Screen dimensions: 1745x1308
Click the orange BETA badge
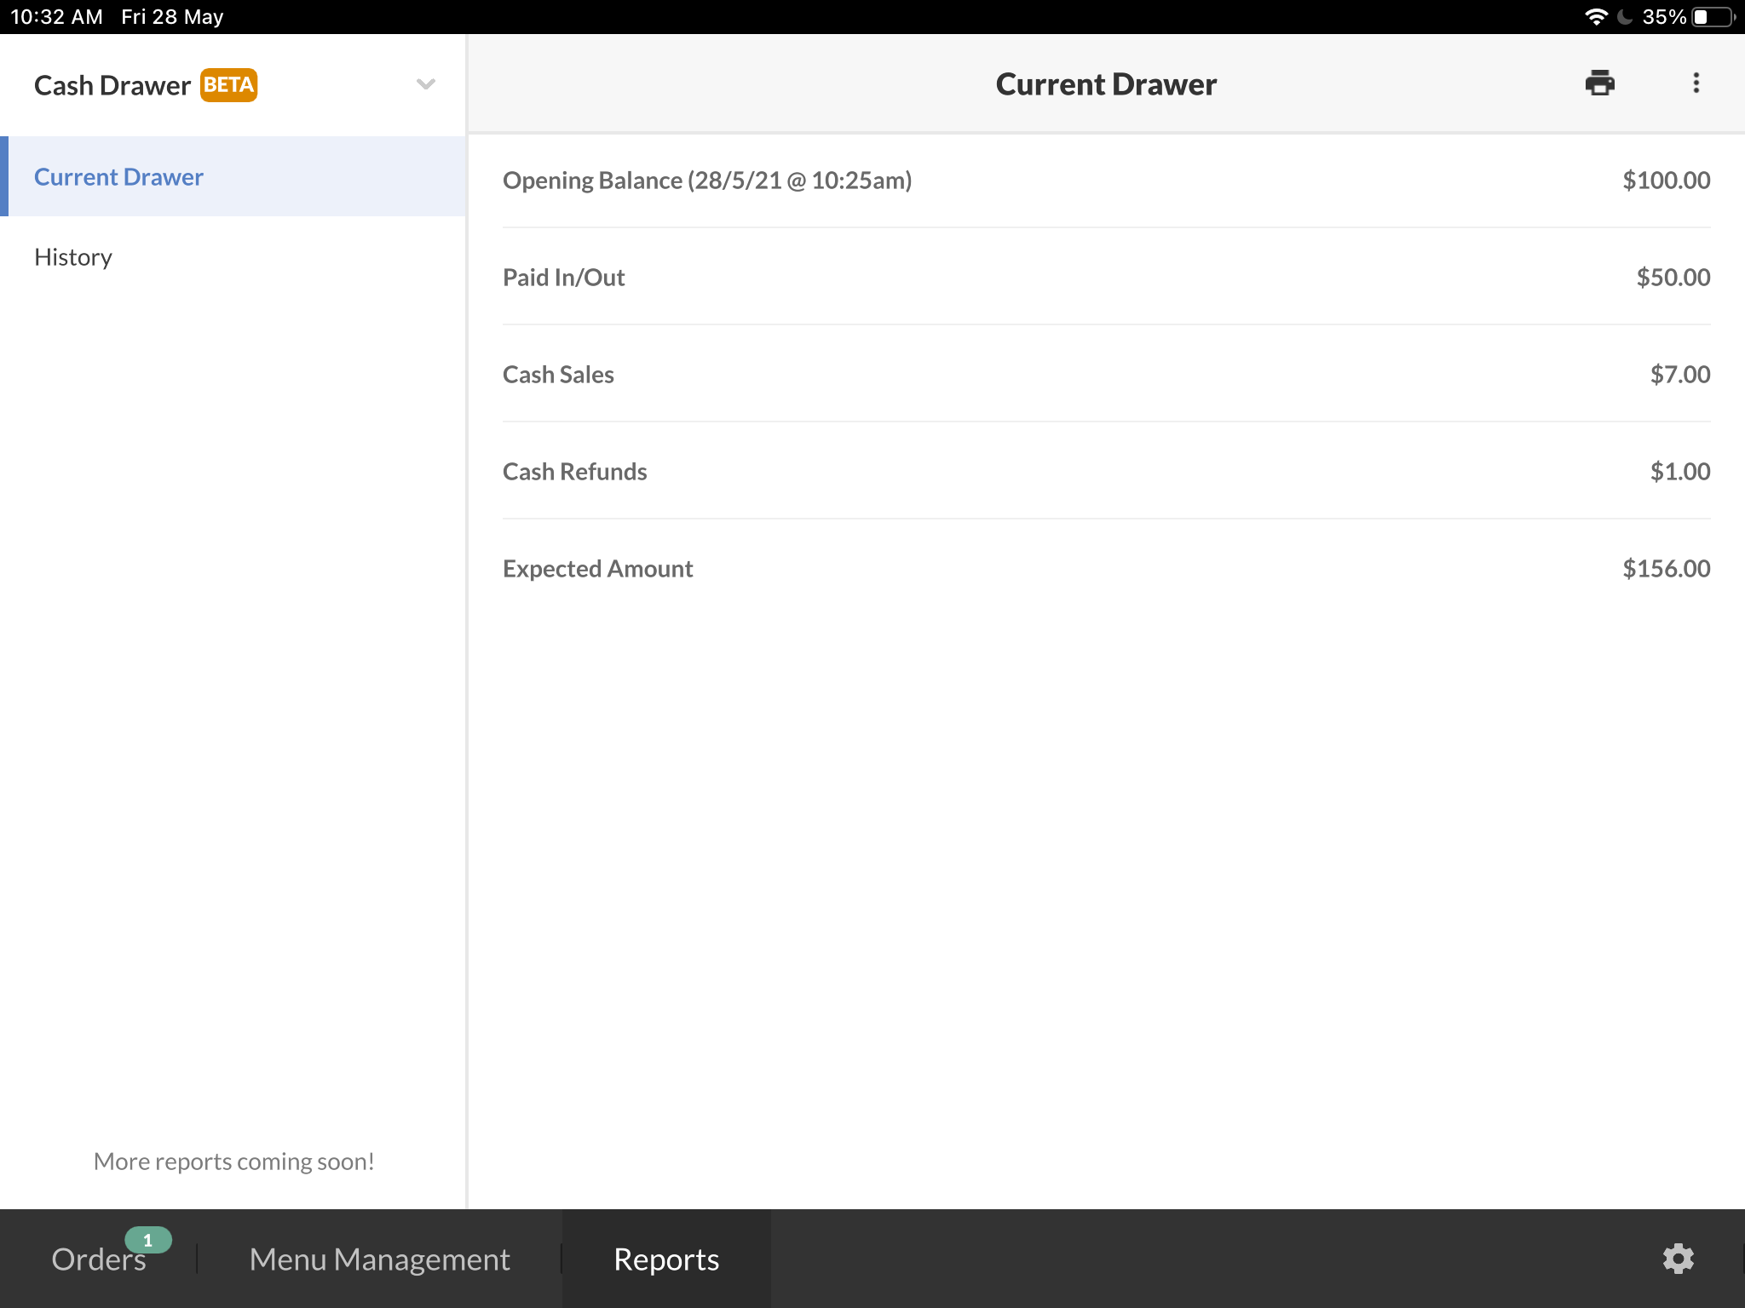228,85
